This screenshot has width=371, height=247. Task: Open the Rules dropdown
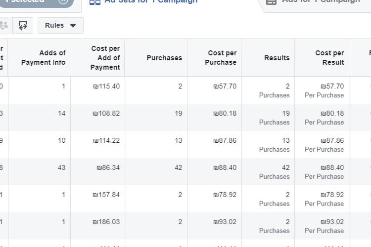[60, 25]
